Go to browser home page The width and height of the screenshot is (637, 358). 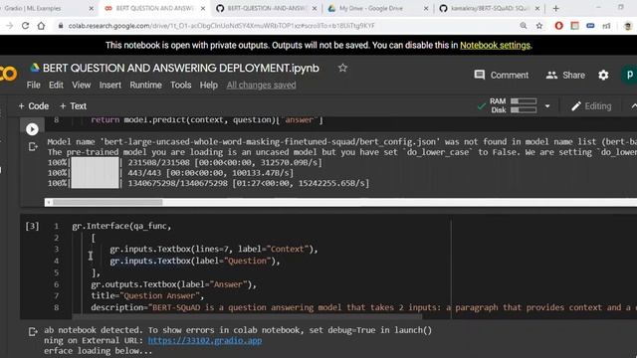click(41, 26)
